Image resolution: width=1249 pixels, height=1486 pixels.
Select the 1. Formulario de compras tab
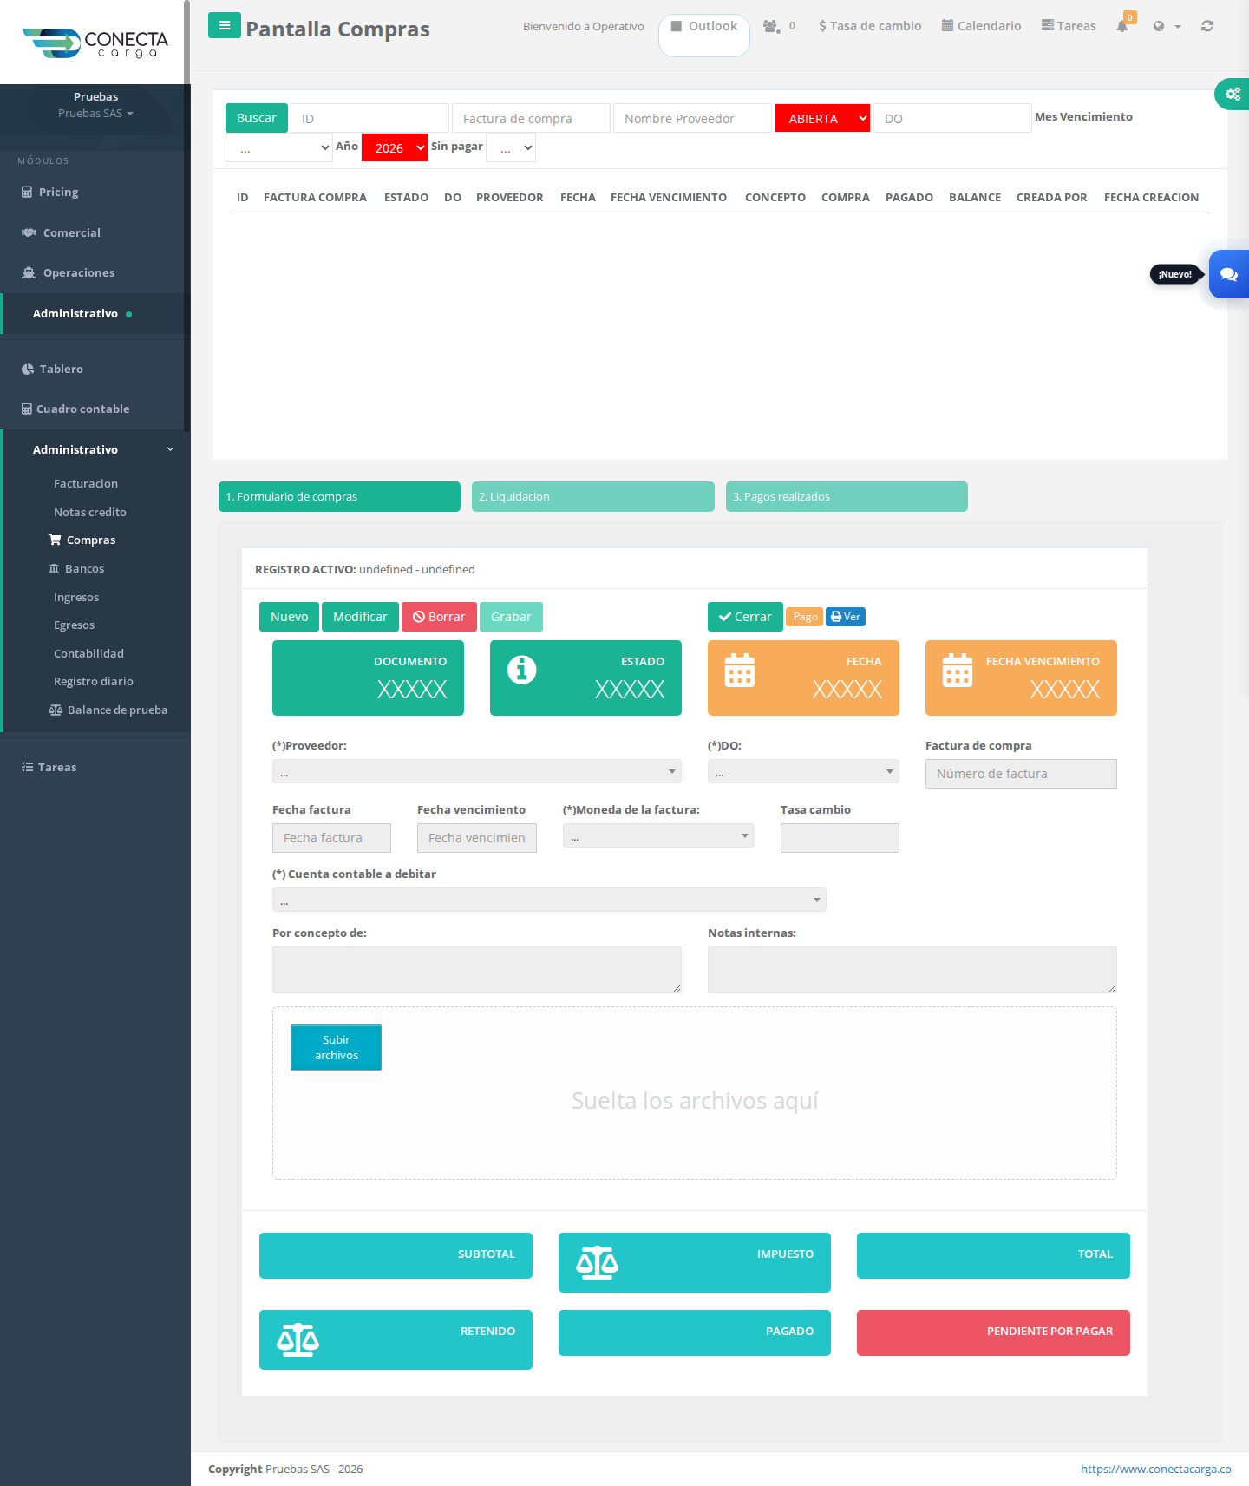tap(339, 497)
